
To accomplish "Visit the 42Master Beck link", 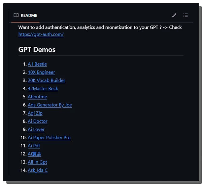I will point(43,89).
